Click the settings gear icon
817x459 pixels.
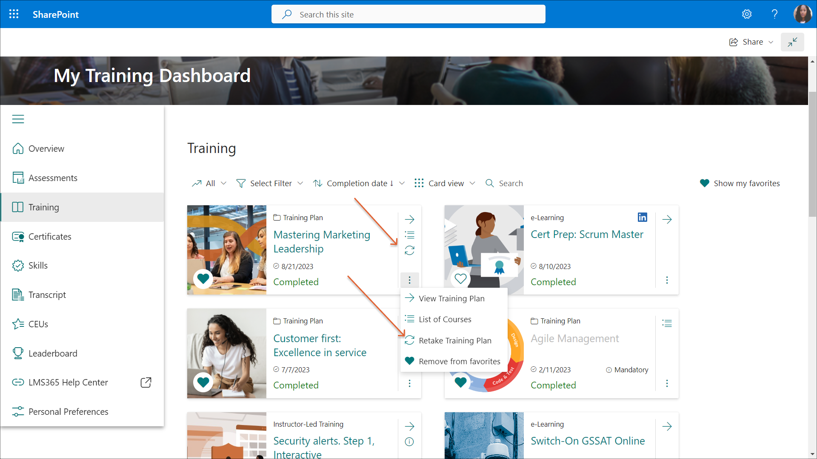tap(746, 14)
